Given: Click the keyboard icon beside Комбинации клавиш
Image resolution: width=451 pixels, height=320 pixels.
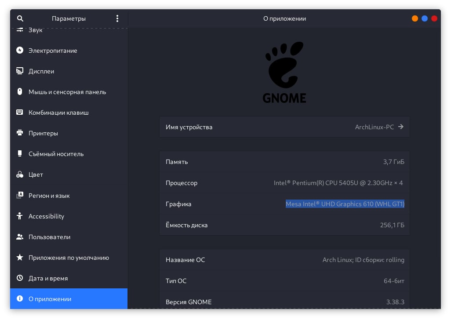Looking at the screenshot, I should tap(19, 113).
